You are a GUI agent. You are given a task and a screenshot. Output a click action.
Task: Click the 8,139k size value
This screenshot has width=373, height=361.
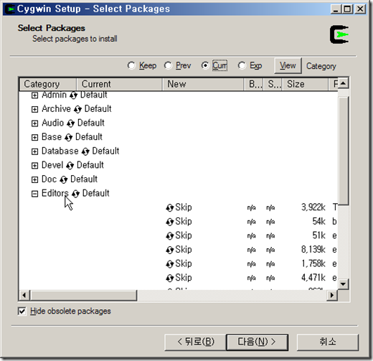pos(313,250)
